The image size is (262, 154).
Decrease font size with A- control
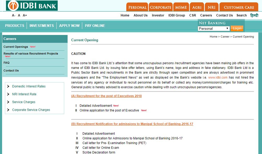point(14,15)
